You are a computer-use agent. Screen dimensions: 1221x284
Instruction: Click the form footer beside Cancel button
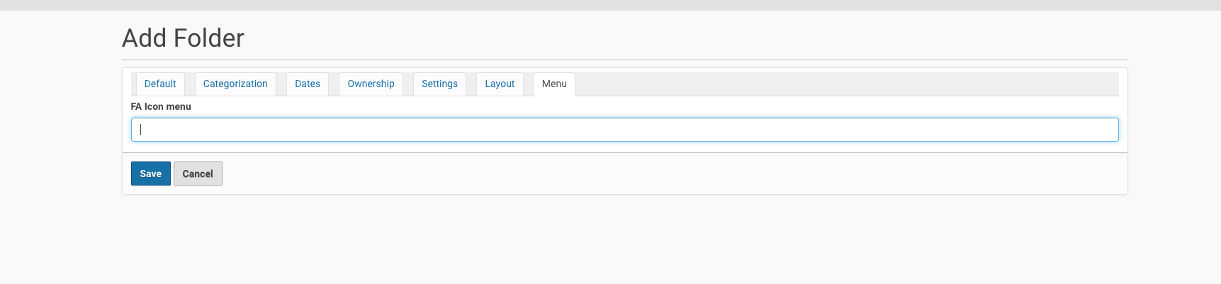(x=673, y=174)
